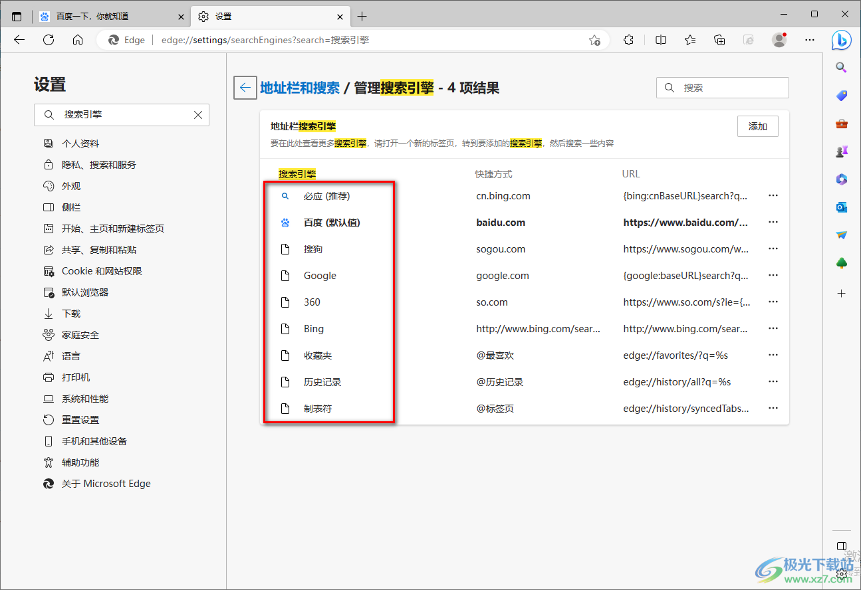This screenshot has height=590, width=861.
Task: Open the sidebar Shopping tag icon
Action: click(x=841, y=96)
